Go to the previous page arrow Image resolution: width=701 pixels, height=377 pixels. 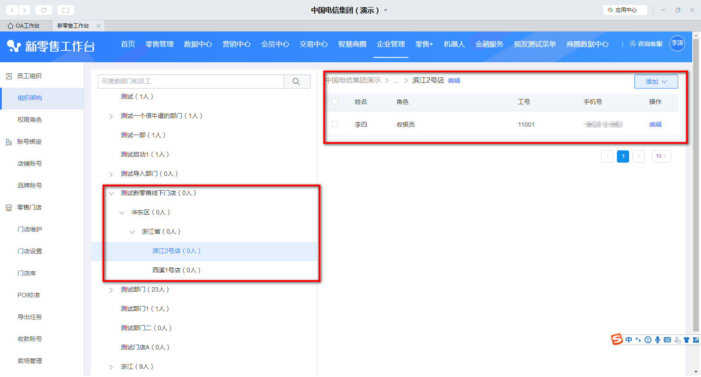607,156
